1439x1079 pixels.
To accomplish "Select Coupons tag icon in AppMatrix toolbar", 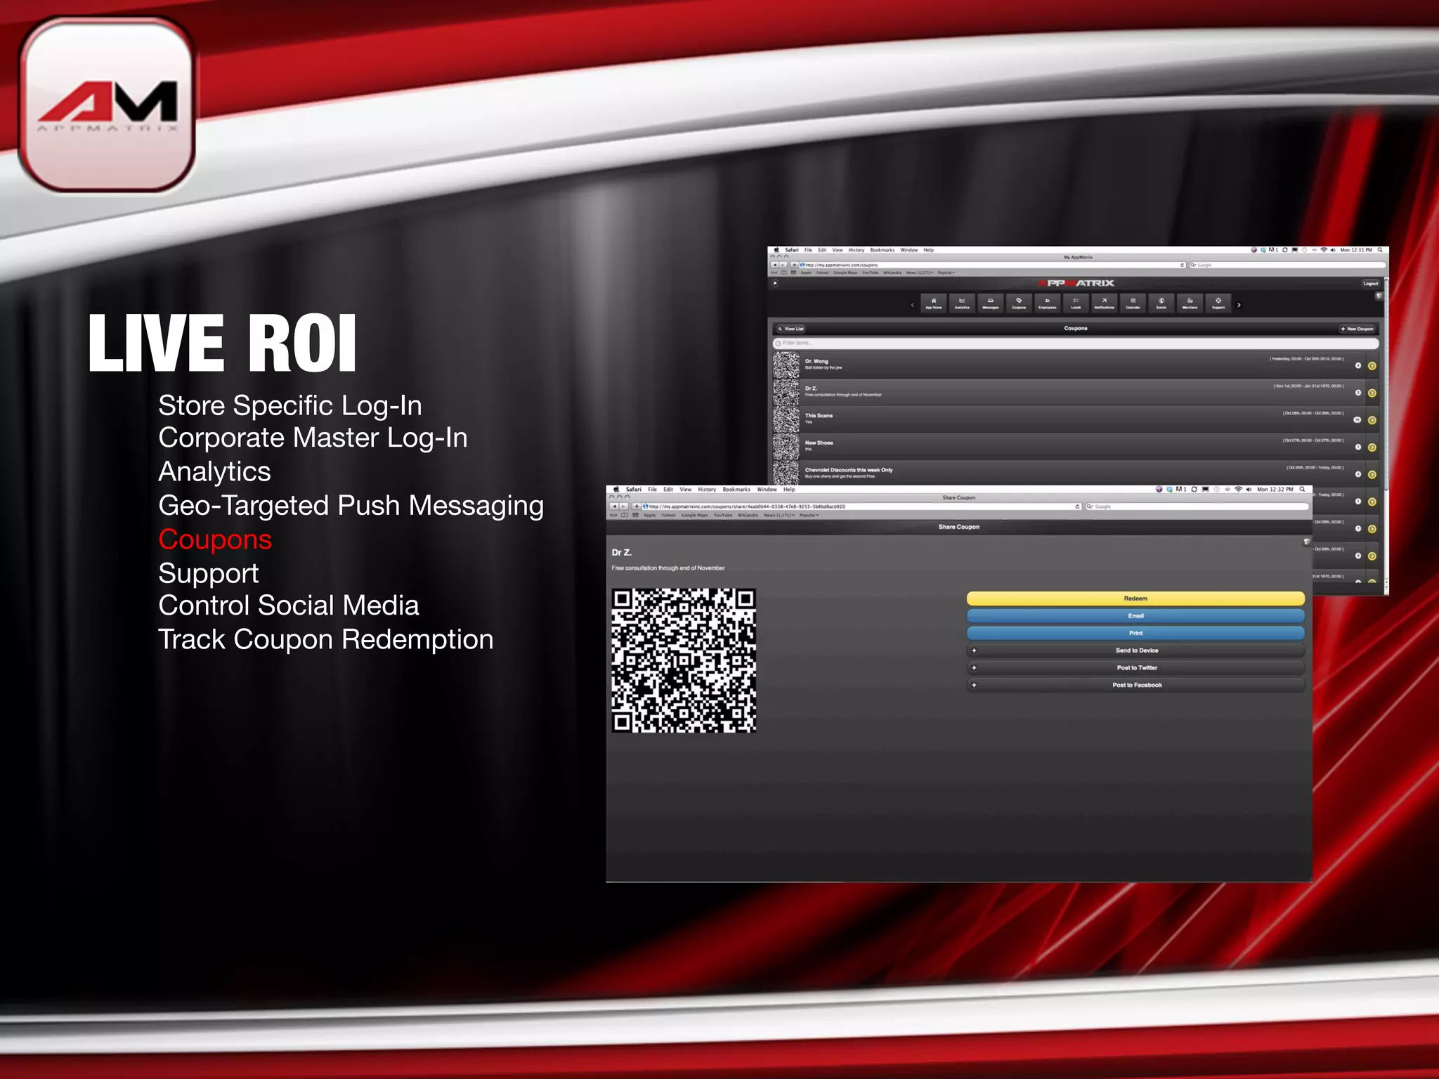I will tap(1019, 303).
